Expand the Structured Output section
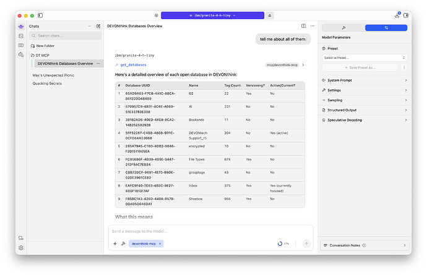 click(x=364, y=110)
